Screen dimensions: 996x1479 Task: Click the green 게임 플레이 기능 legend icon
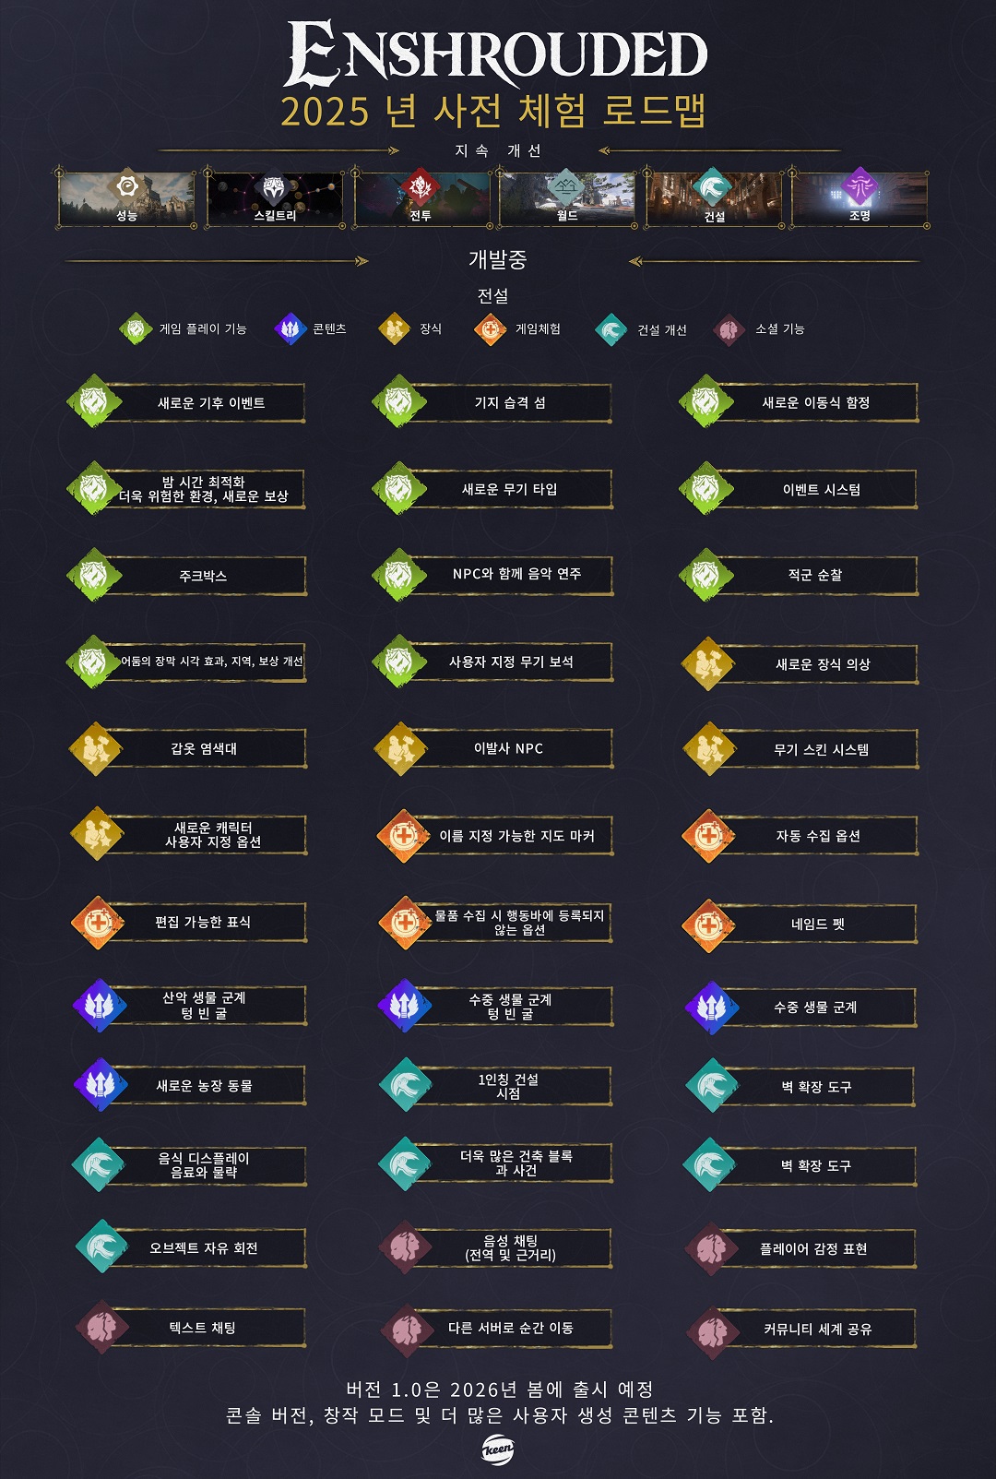(136, 328)
